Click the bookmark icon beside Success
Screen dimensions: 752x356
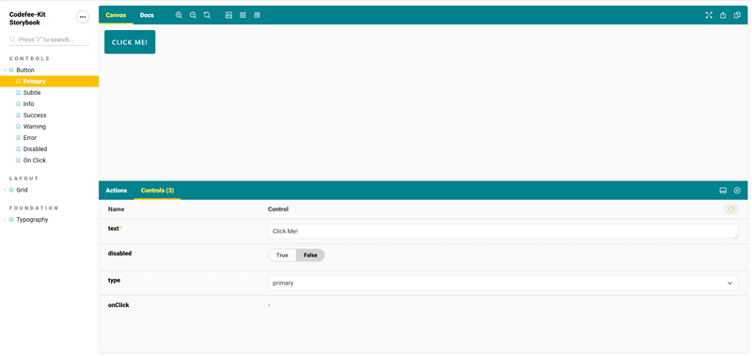[18, 115]
